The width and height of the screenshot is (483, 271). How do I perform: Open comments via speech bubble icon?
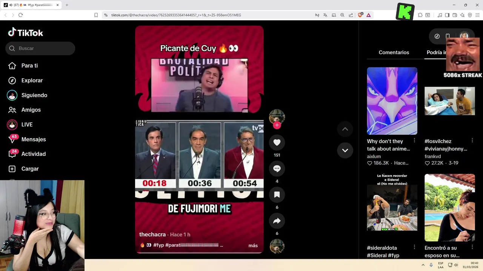[277, 169]
